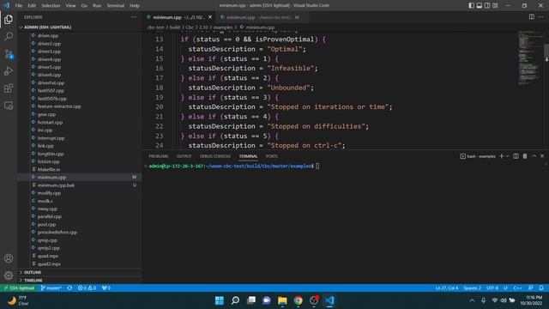Toggle the bottom panel layout icon
Viewport: 549px width, 309px height.
point(480,5)
